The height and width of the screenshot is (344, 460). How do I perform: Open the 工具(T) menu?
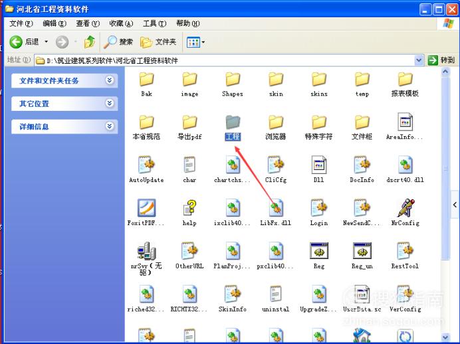[154, 23]
